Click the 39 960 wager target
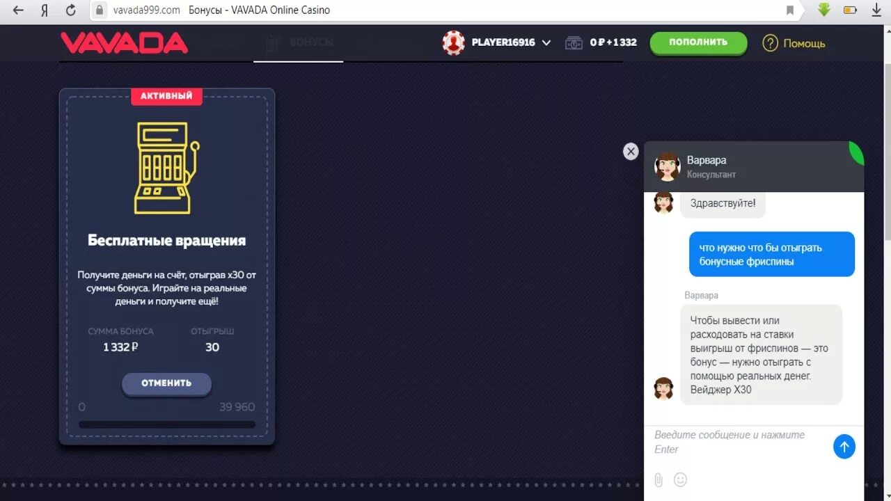This screenshot has height=501, width=891. (237, 407)
